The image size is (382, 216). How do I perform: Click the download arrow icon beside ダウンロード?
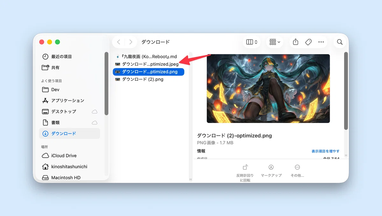(45, 133)
